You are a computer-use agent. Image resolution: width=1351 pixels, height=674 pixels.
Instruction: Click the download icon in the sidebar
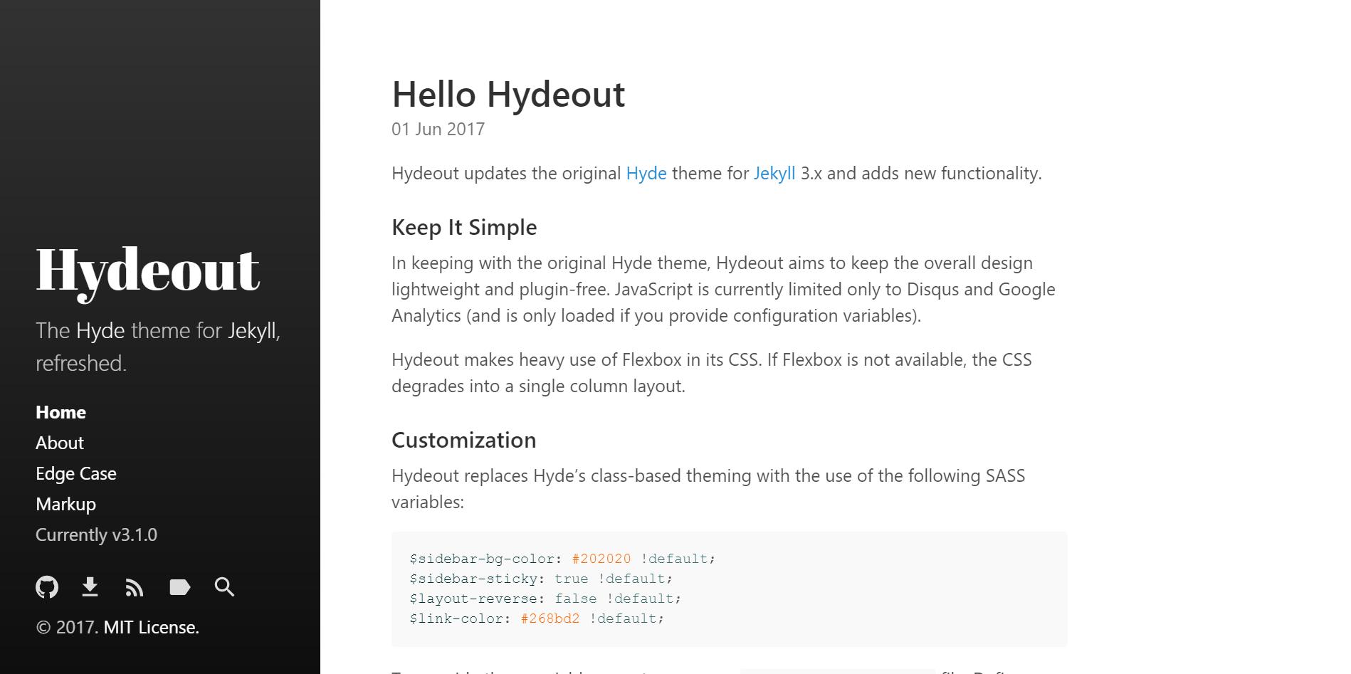coord(90,586)
